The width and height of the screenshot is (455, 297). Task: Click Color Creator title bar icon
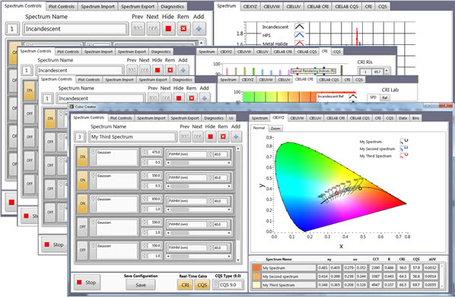tap(72, 107)
